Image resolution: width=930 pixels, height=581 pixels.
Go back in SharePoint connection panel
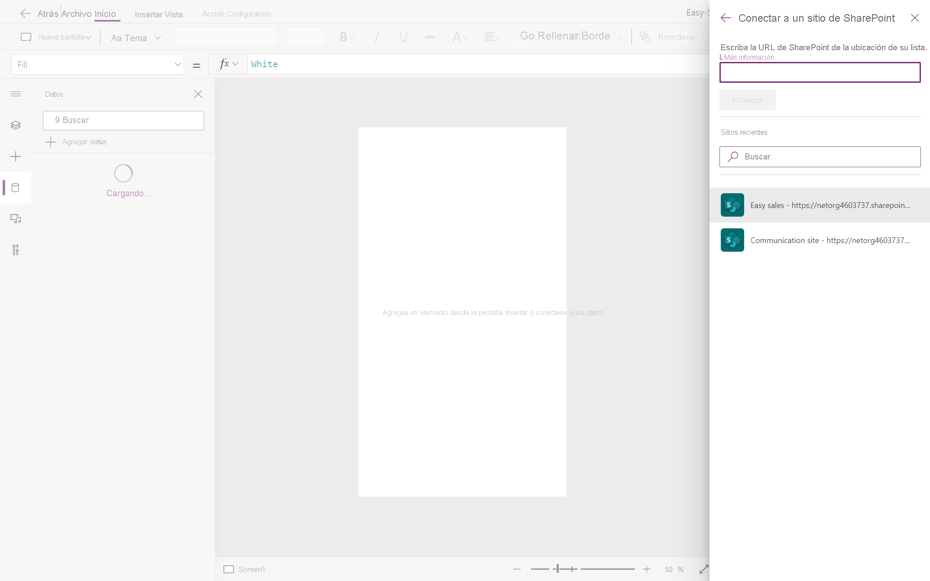click(x=726, y=18)
